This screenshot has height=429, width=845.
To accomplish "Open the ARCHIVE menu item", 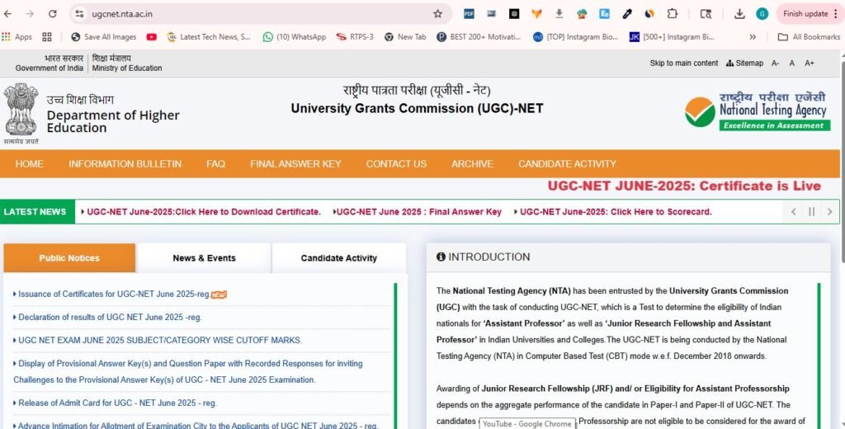I will pos(472,164).
